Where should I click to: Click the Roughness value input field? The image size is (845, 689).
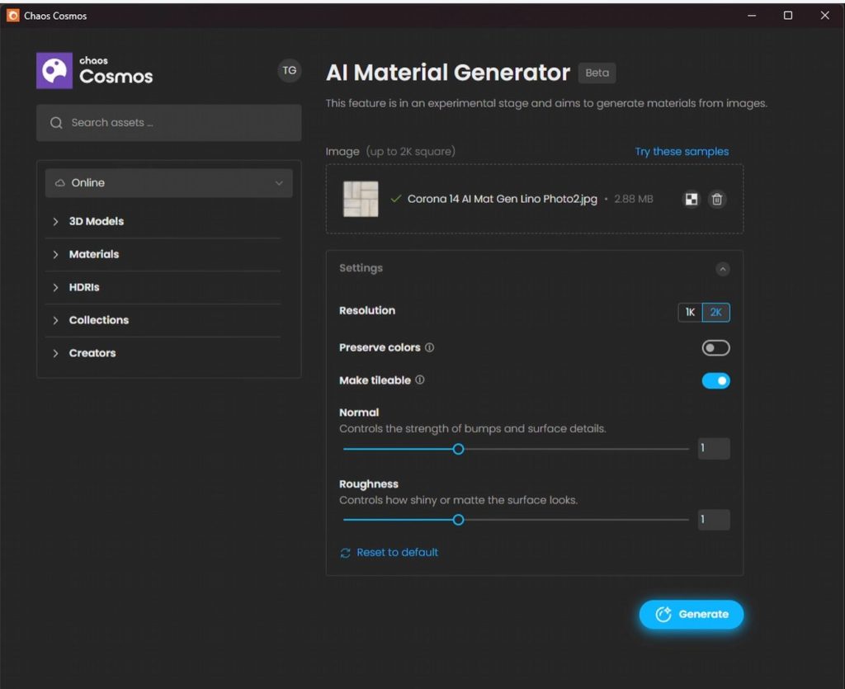713,520
